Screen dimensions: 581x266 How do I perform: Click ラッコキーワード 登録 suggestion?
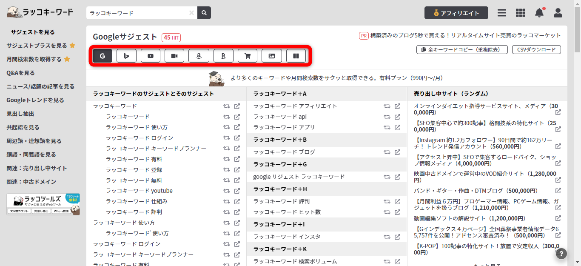pos(134,170)
